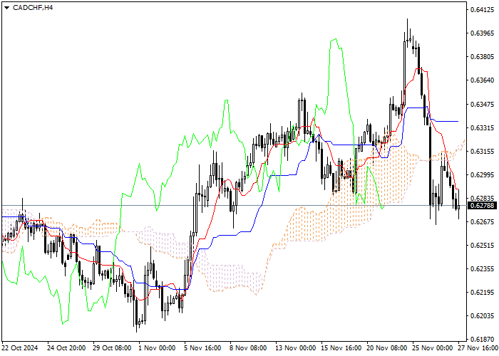
Task: Click the 25 Nov 00:00 time label
Action: pos(433,348)
